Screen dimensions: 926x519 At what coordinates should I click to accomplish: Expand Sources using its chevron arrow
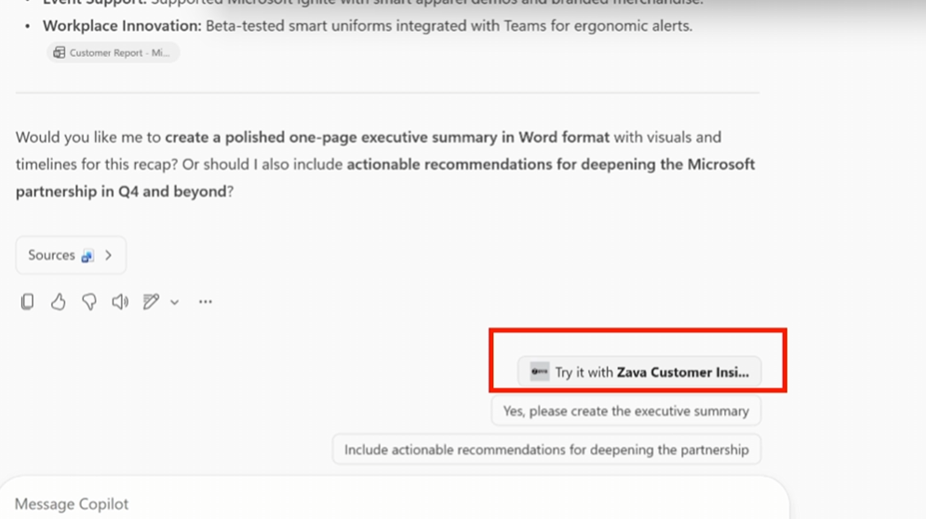108,256
